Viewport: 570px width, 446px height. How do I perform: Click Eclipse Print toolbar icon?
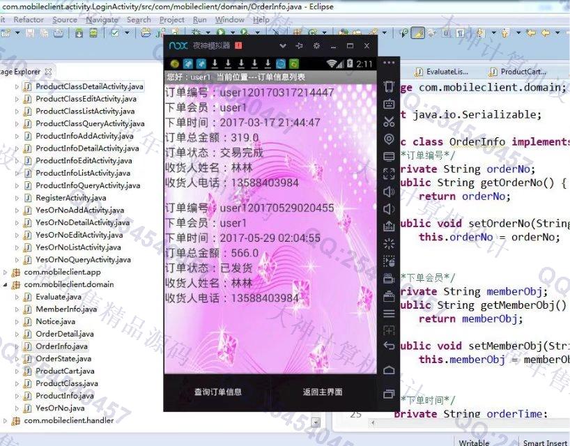point(58,33)
